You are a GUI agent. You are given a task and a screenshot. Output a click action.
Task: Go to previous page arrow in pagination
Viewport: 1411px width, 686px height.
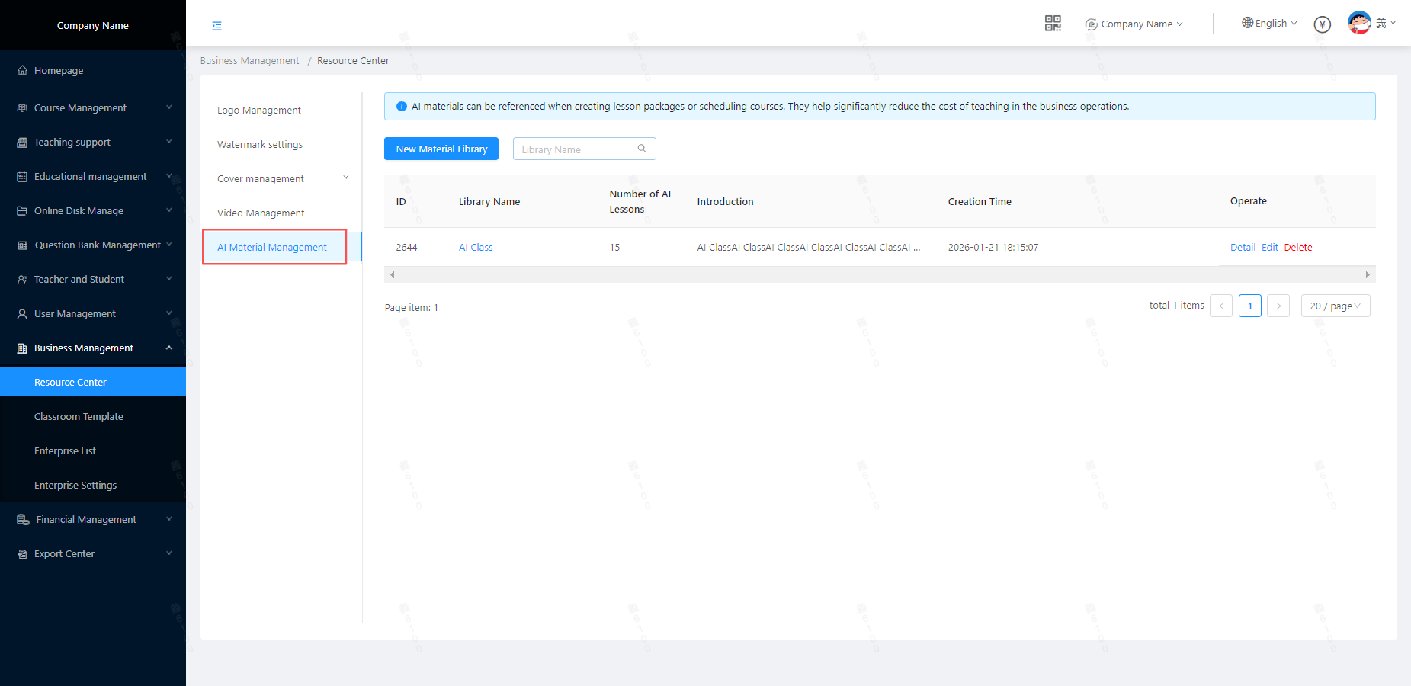[1221, 306]
